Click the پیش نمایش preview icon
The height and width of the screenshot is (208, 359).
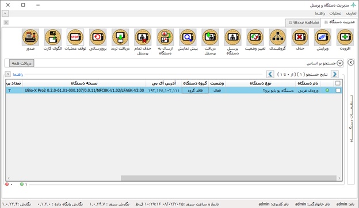[x=188, y=37]
